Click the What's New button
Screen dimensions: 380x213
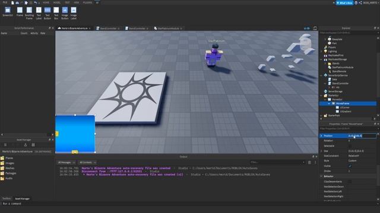[344, 2]
